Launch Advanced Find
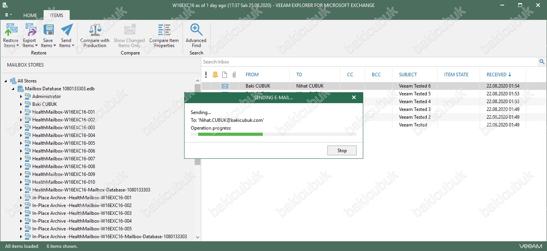The width and height of the screenshot is (547, 251). 196,36
